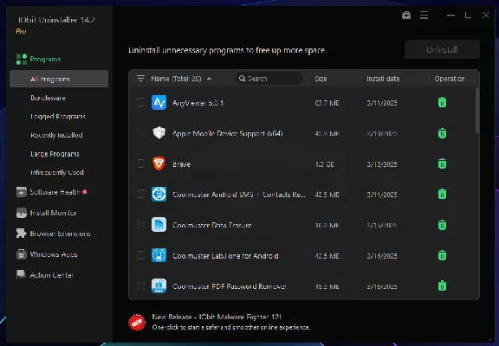Check Coolmuster PDF Password Remover checkbox

click(140, 285)
